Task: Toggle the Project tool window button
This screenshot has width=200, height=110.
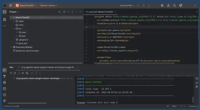Action: [4, 12]
